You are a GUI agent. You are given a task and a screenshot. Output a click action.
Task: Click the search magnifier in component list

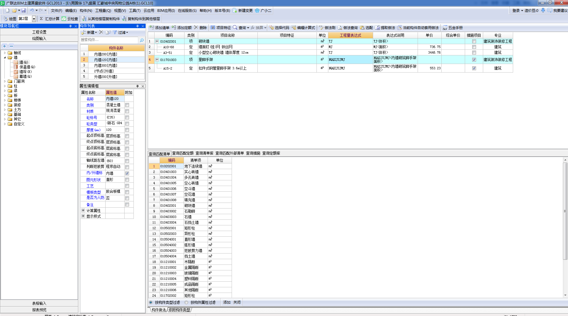[142, 40]
